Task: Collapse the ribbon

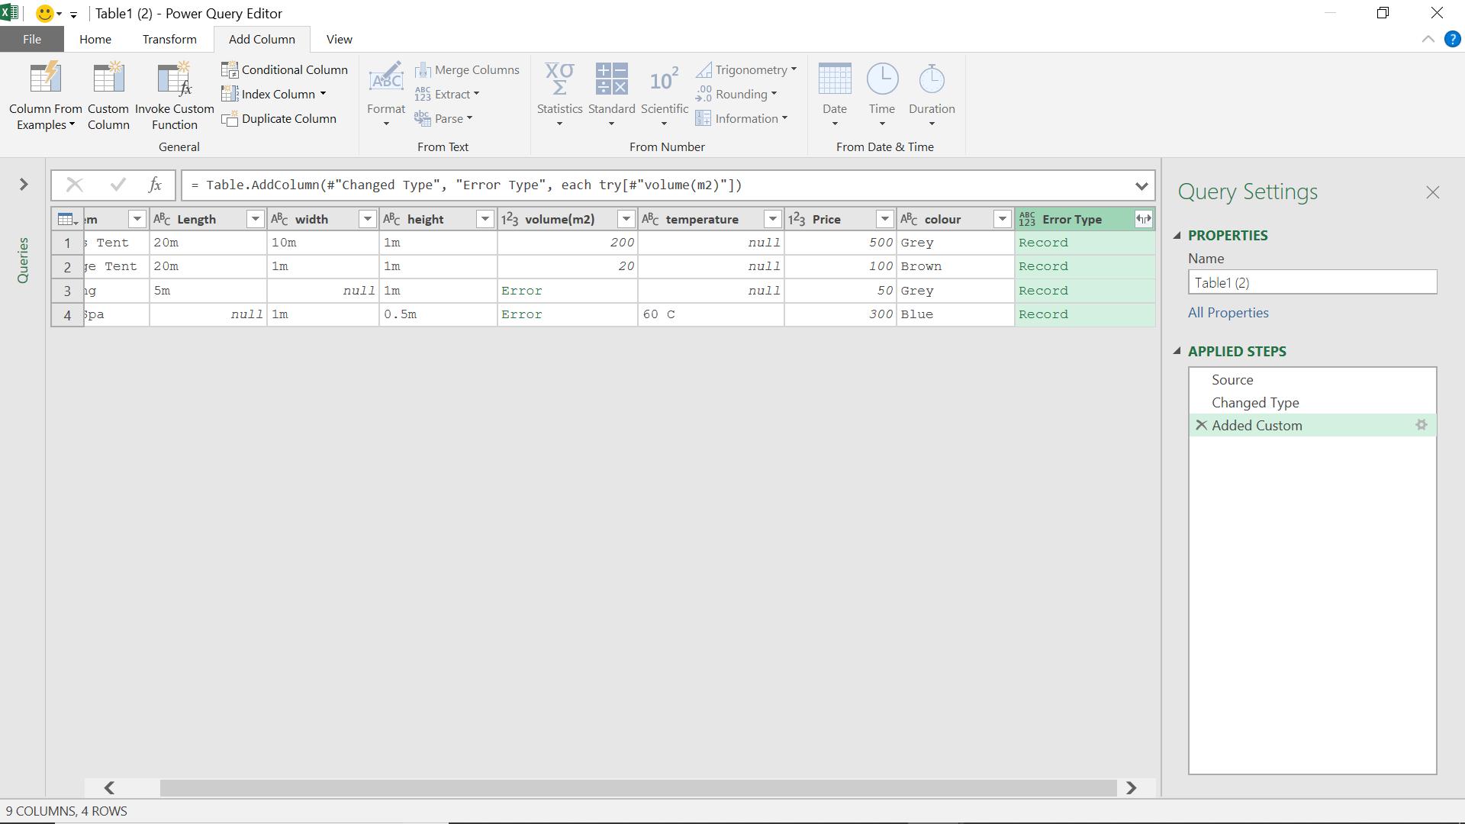Action: tap(1428, 40)
